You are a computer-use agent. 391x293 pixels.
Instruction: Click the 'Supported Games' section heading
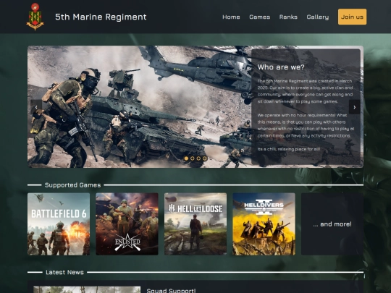pos(73,185)
